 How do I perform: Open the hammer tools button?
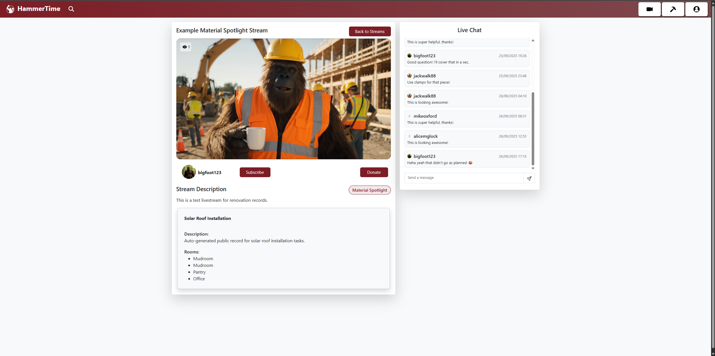point(673,9)
